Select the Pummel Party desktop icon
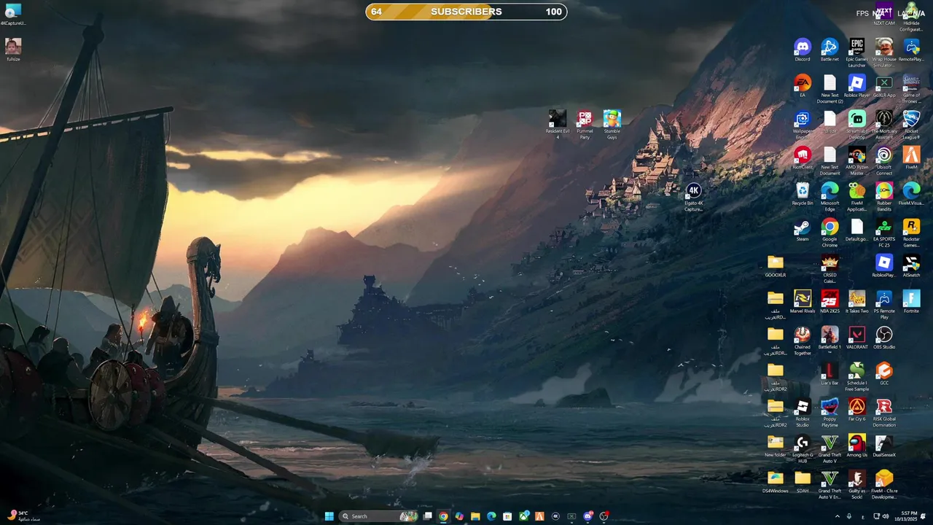Viewport: 933px width, 525px height. [585, 125]
